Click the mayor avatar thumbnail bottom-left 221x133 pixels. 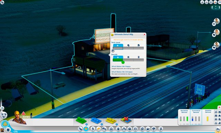click(x=2, y=130)
